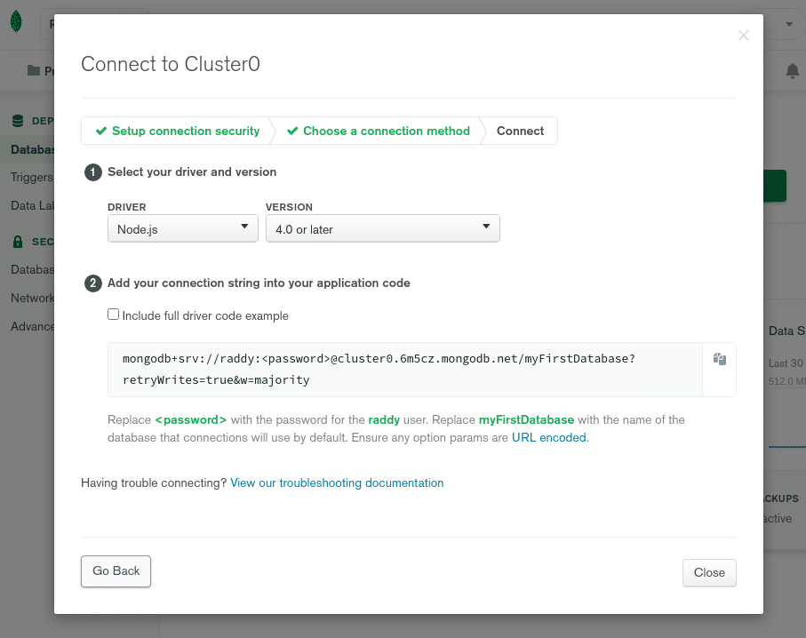The image size is (806, 638).
Task: Click the Deployment database stack icon
Action: tap(18, 121)
